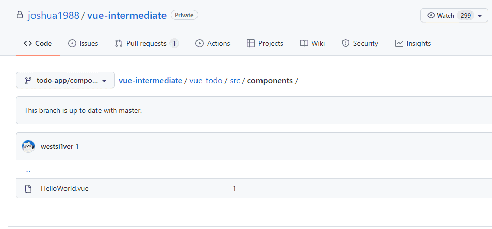Click the westsi1ver avatar thumbnail
492x229 pixels.
[28, 146]
